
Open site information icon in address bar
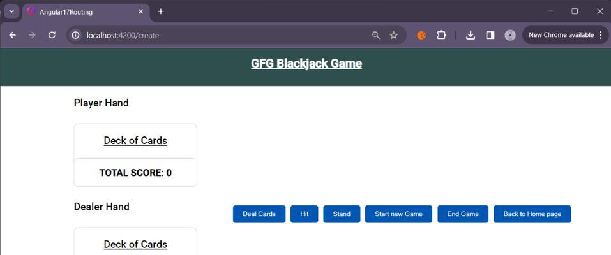pos(75,36)
